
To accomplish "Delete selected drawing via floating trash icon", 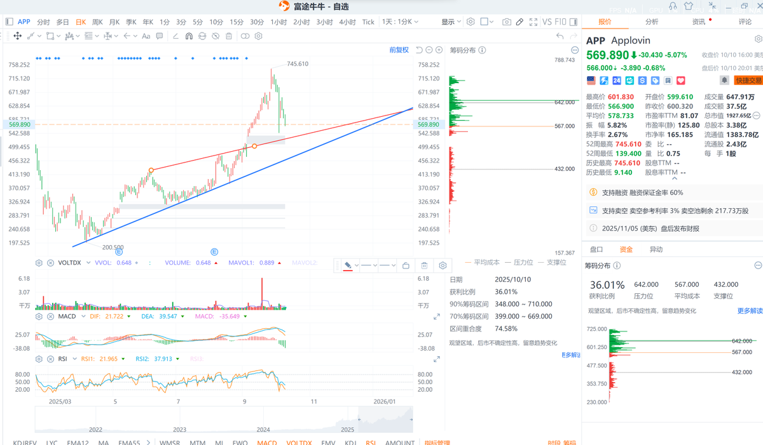I will tap(424, 265).
